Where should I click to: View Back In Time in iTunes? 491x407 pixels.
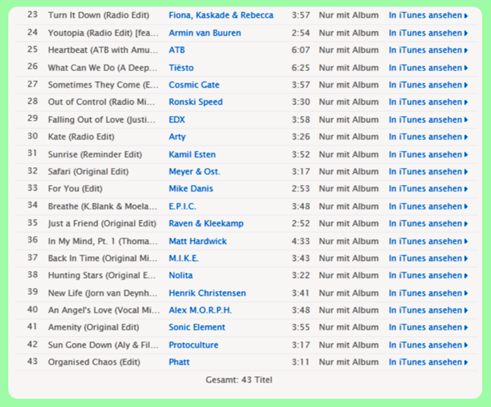[428, 258]
